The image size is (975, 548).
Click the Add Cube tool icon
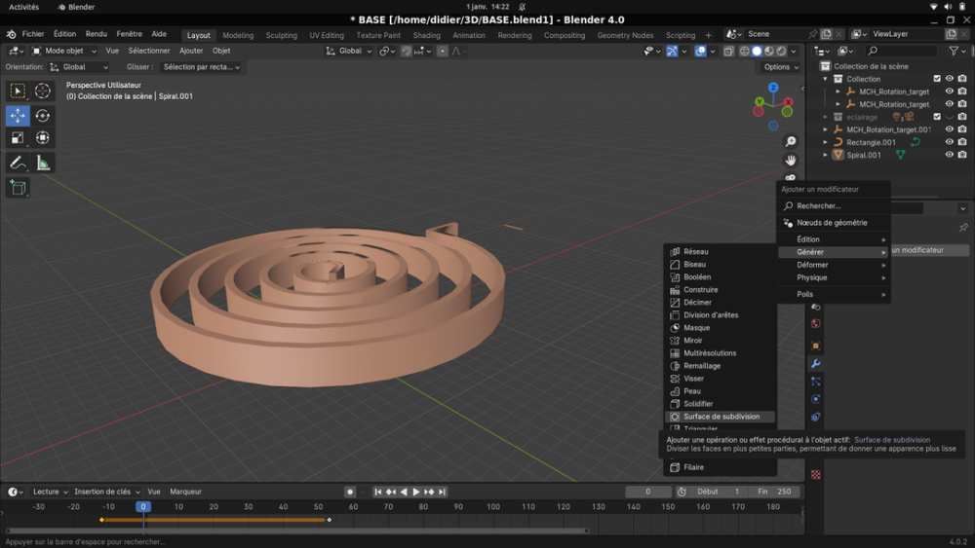point(18,188)
